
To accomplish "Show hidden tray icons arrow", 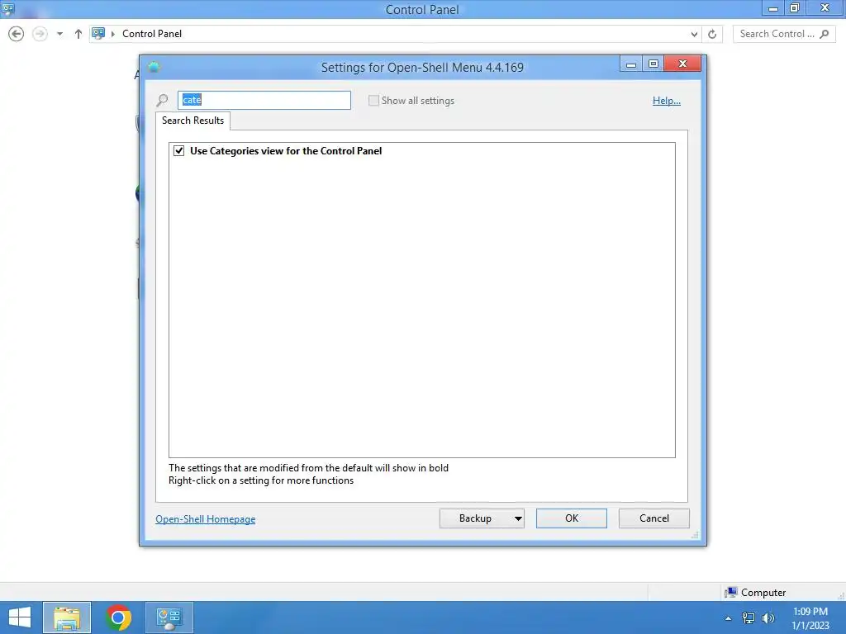I will point(729,618).
